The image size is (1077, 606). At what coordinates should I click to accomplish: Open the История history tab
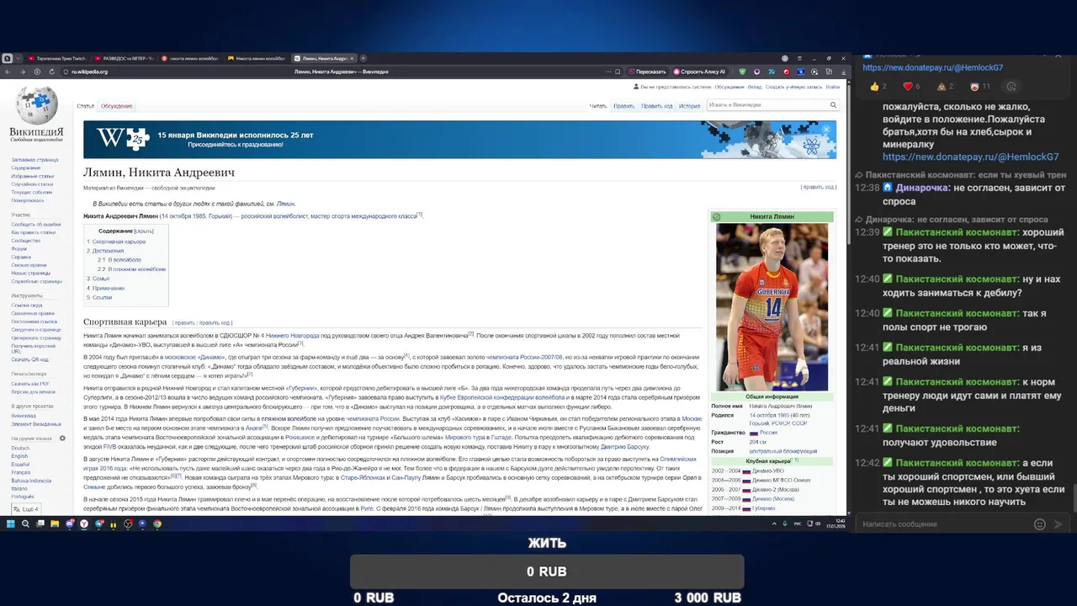690,106
